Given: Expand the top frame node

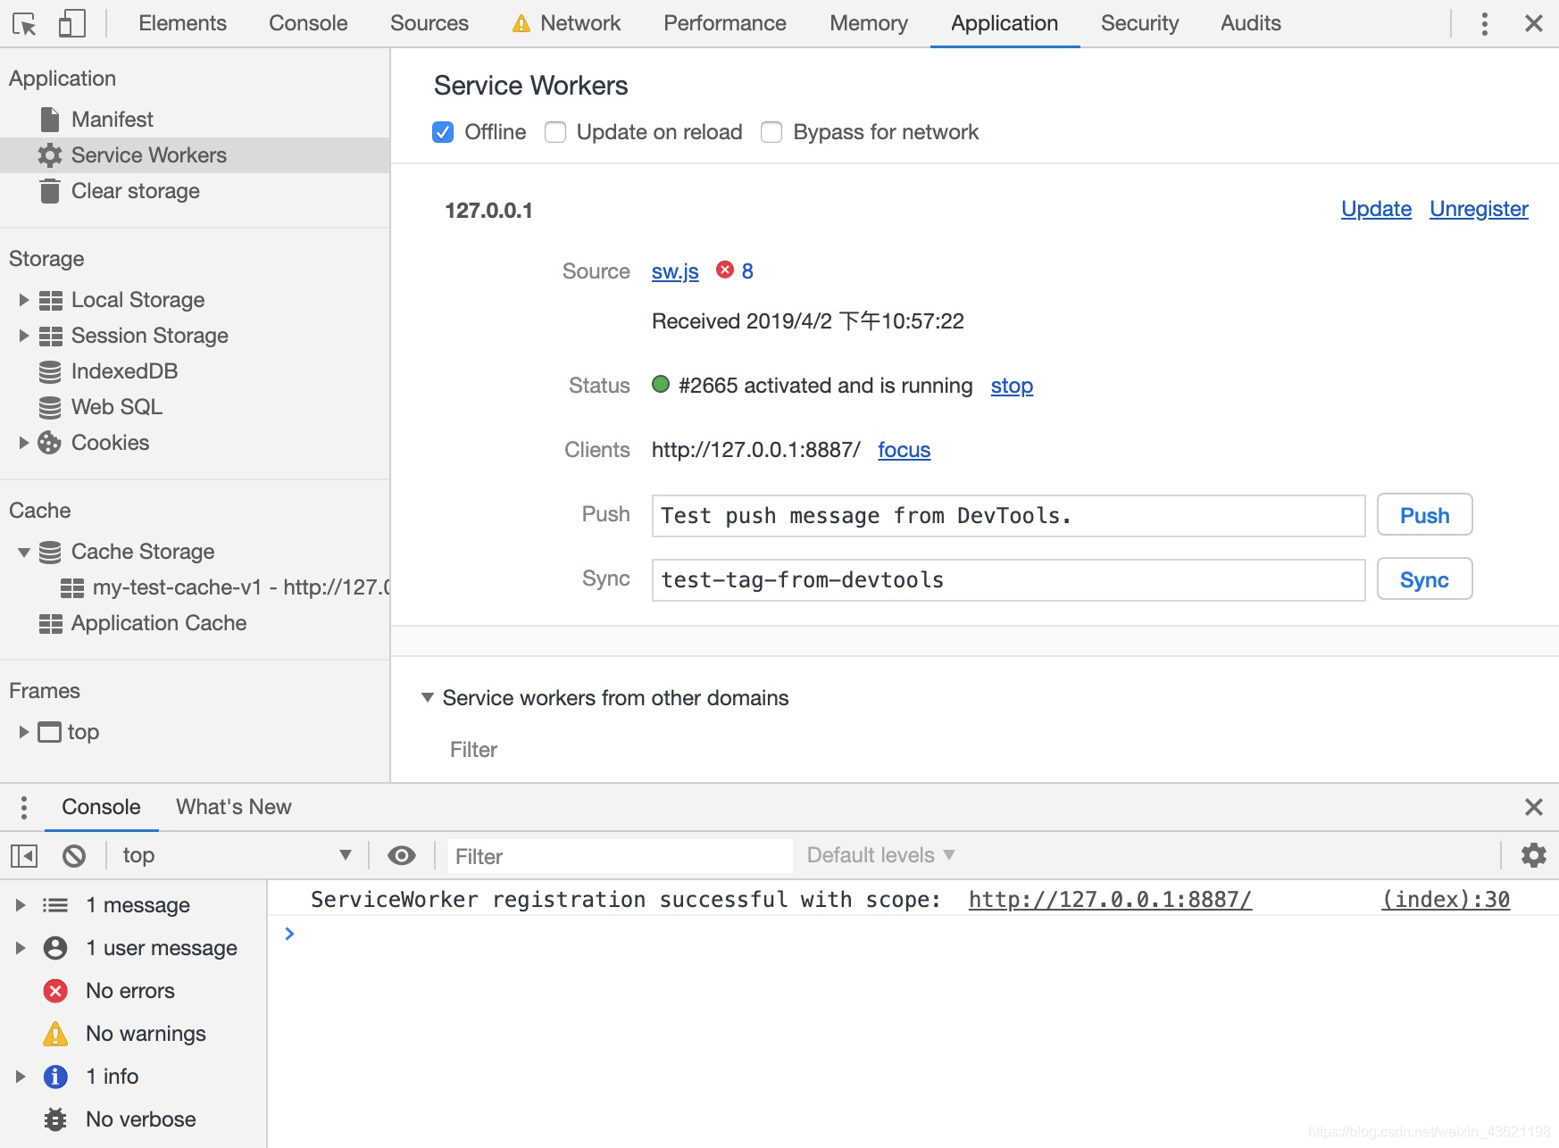Looking at the screenshot, I should (24, 732).
